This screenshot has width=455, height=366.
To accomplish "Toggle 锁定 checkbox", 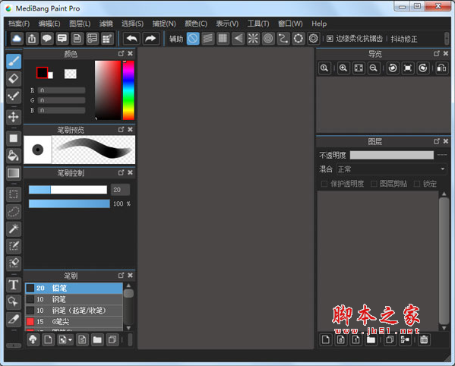I will (x=417, y=184).
